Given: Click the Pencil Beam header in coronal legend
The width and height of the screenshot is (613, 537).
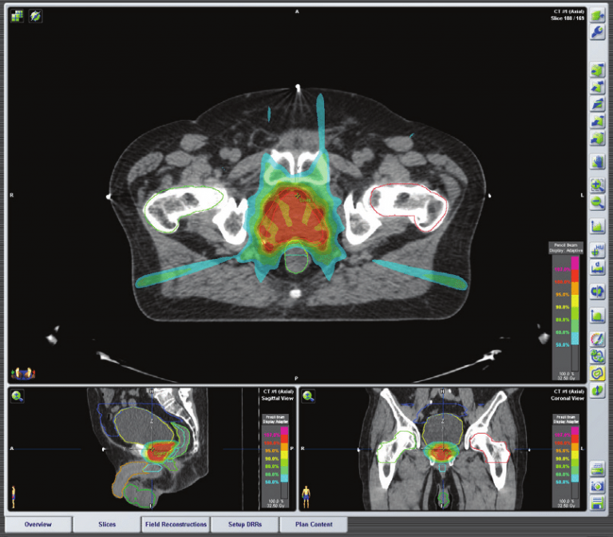Looking at the screenshot, I should pyautogui.click(x=566, y=420).
